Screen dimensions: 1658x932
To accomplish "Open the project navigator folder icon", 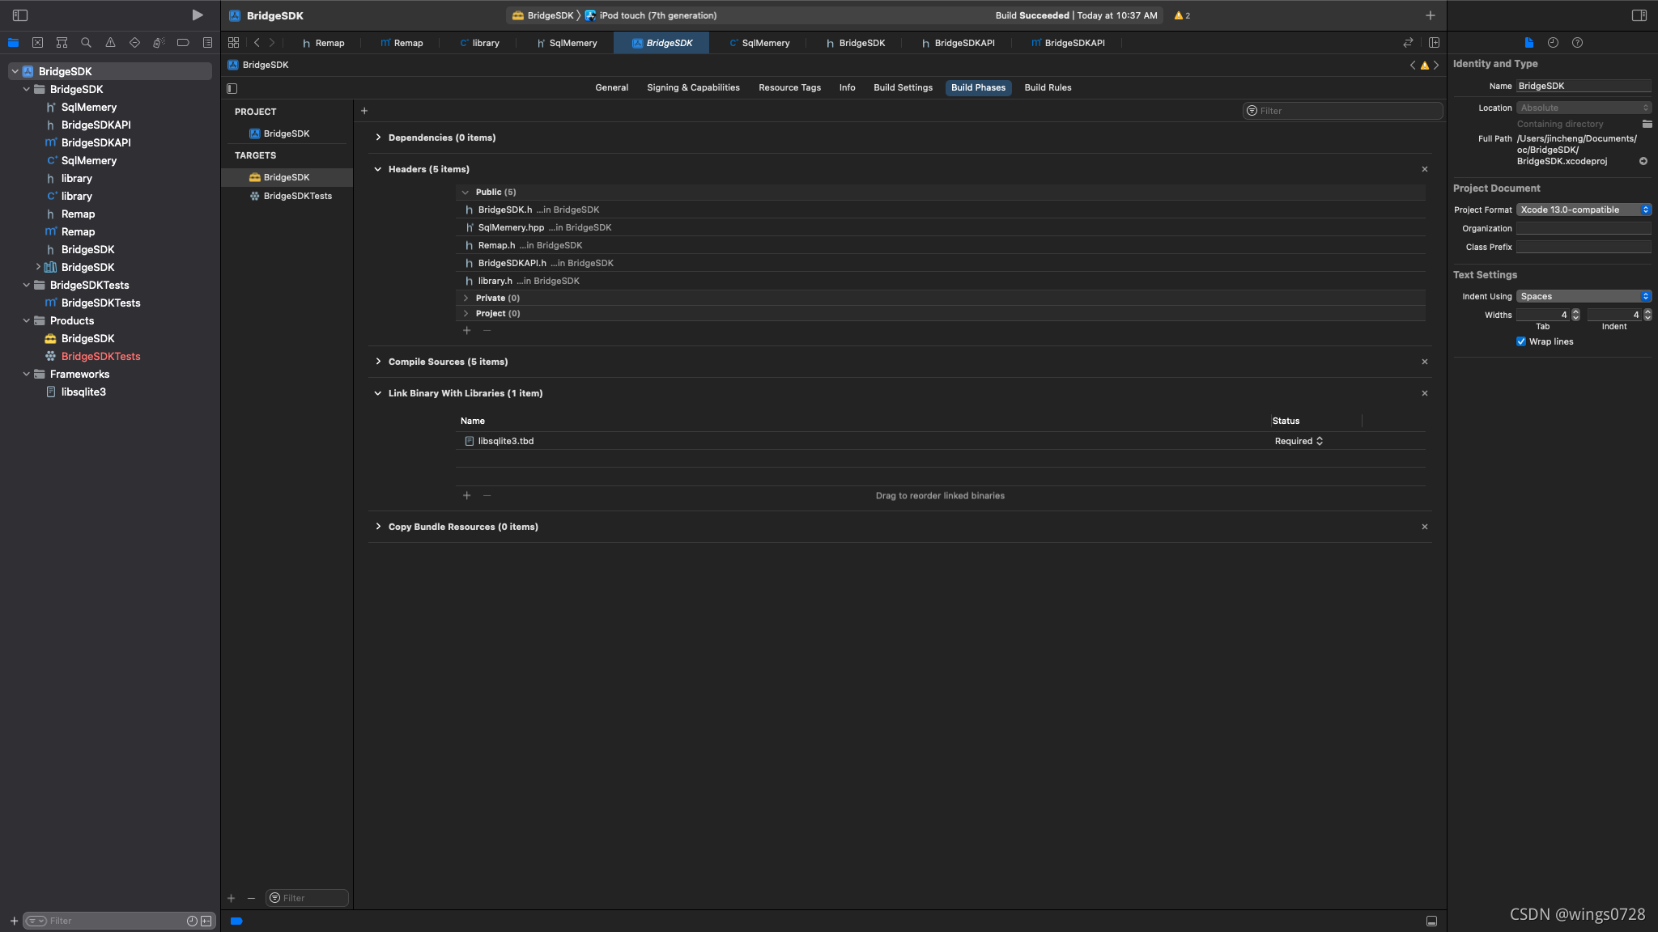I will [13, 43].
